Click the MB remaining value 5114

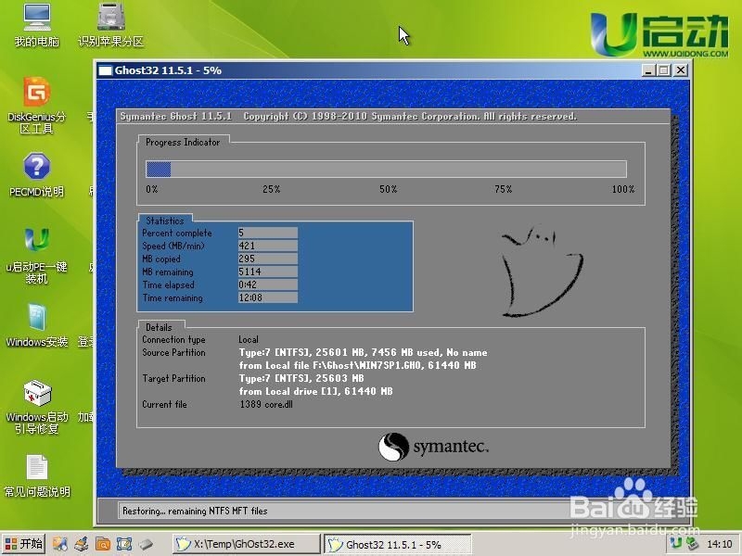(268, 272)
